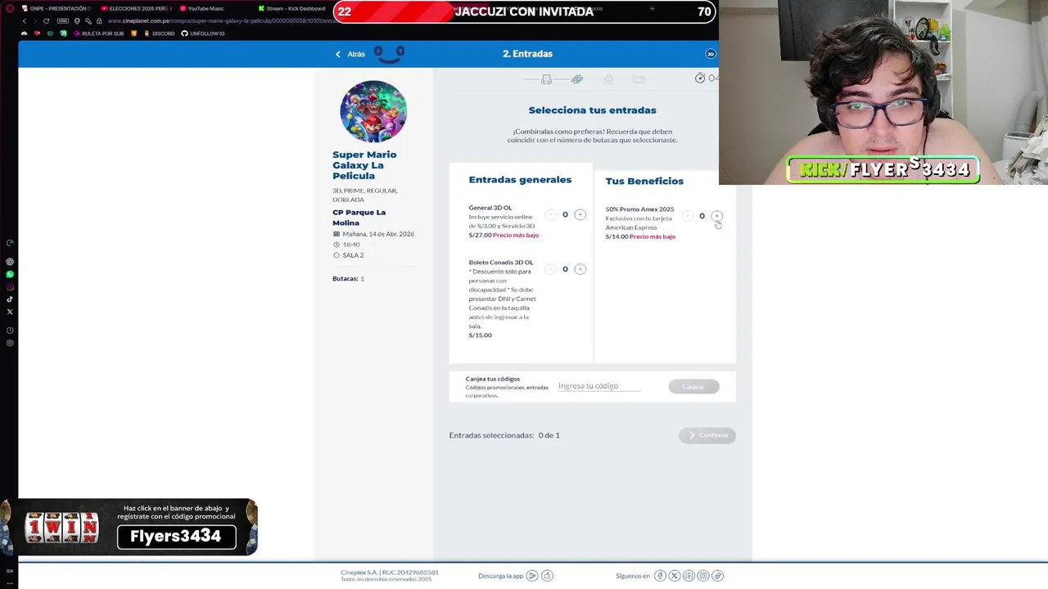Open Cineplanet Instagram footer icon
Screen dimensions: 1048x589
point(702,576)
